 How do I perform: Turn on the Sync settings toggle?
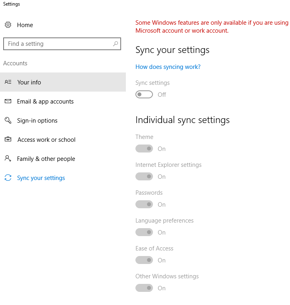tap(144, 94)
